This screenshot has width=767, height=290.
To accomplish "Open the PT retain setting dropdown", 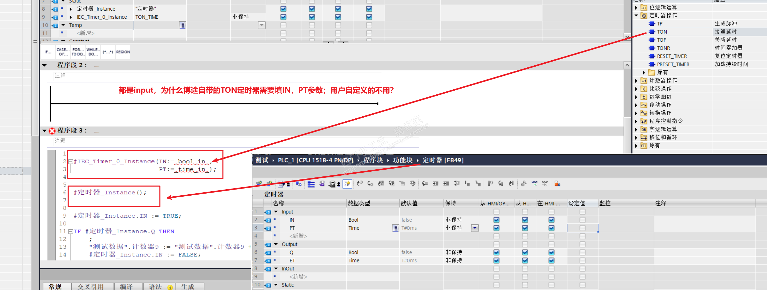I will coord(475,228).
